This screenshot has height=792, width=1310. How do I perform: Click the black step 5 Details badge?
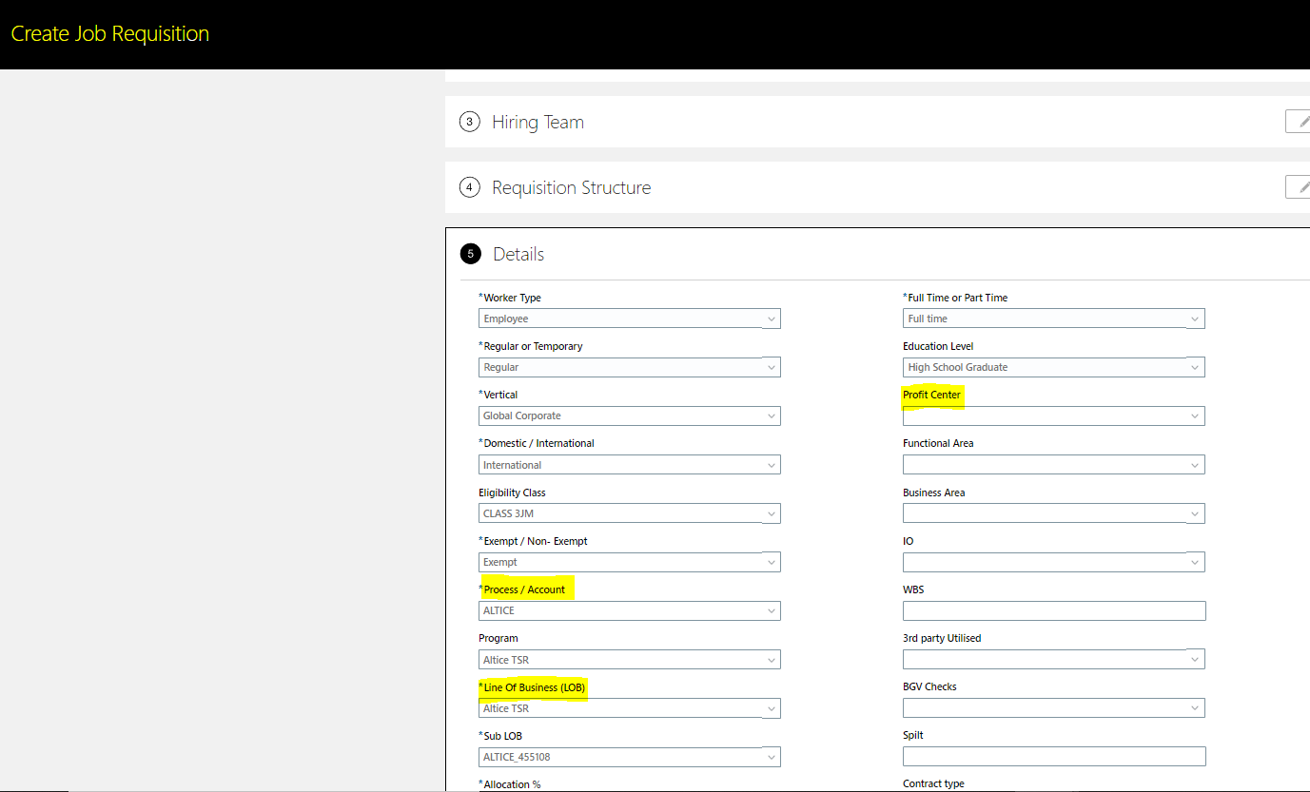[471, 254]
